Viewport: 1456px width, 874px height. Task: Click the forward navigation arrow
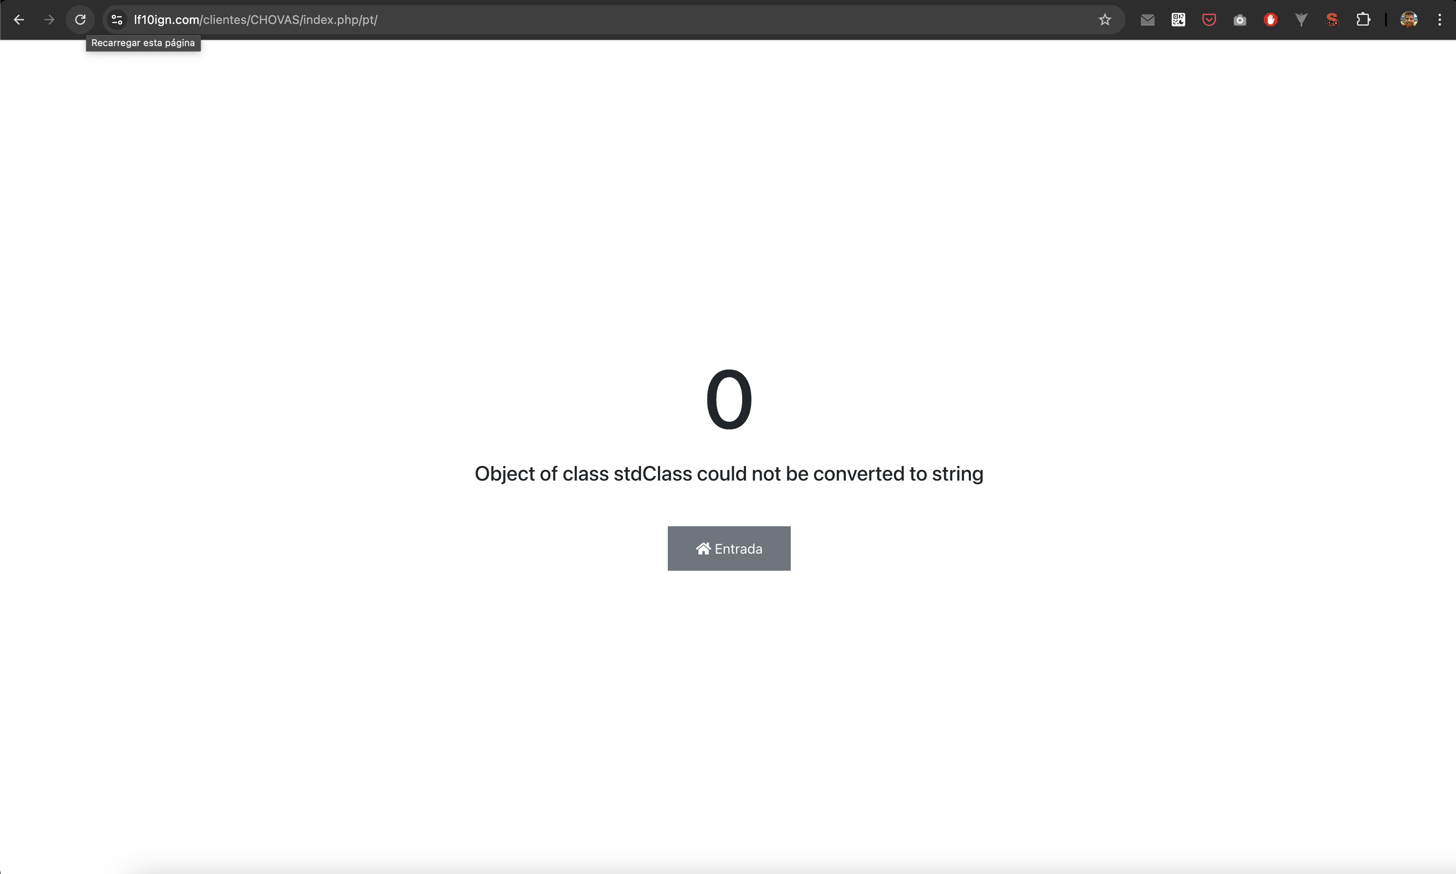[x=50, y=20]
